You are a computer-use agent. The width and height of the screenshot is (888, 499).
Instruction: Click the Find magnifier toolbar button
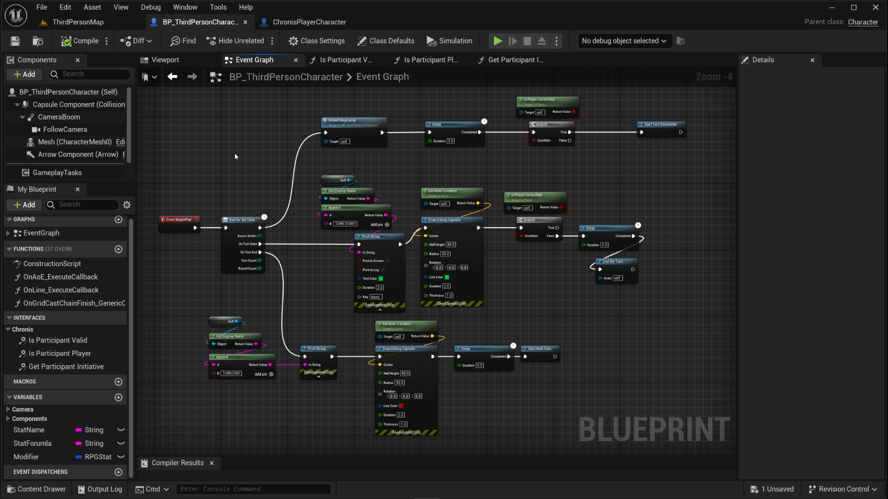point(183,41)
